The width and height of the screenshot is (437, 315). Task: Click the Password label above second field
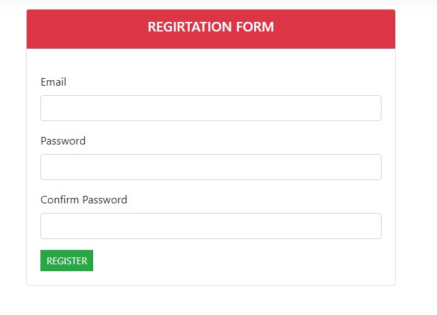point(63,140)
